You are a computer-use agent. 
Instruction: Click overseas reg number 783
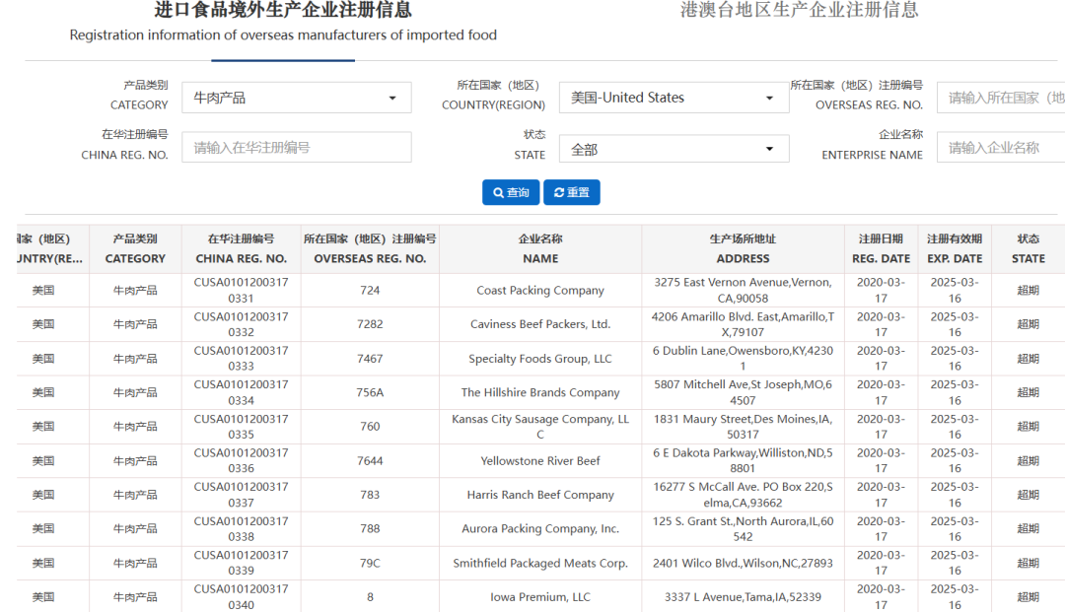point(370,496)
